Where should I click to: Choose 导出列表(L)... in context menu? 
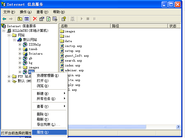point(49,125)
